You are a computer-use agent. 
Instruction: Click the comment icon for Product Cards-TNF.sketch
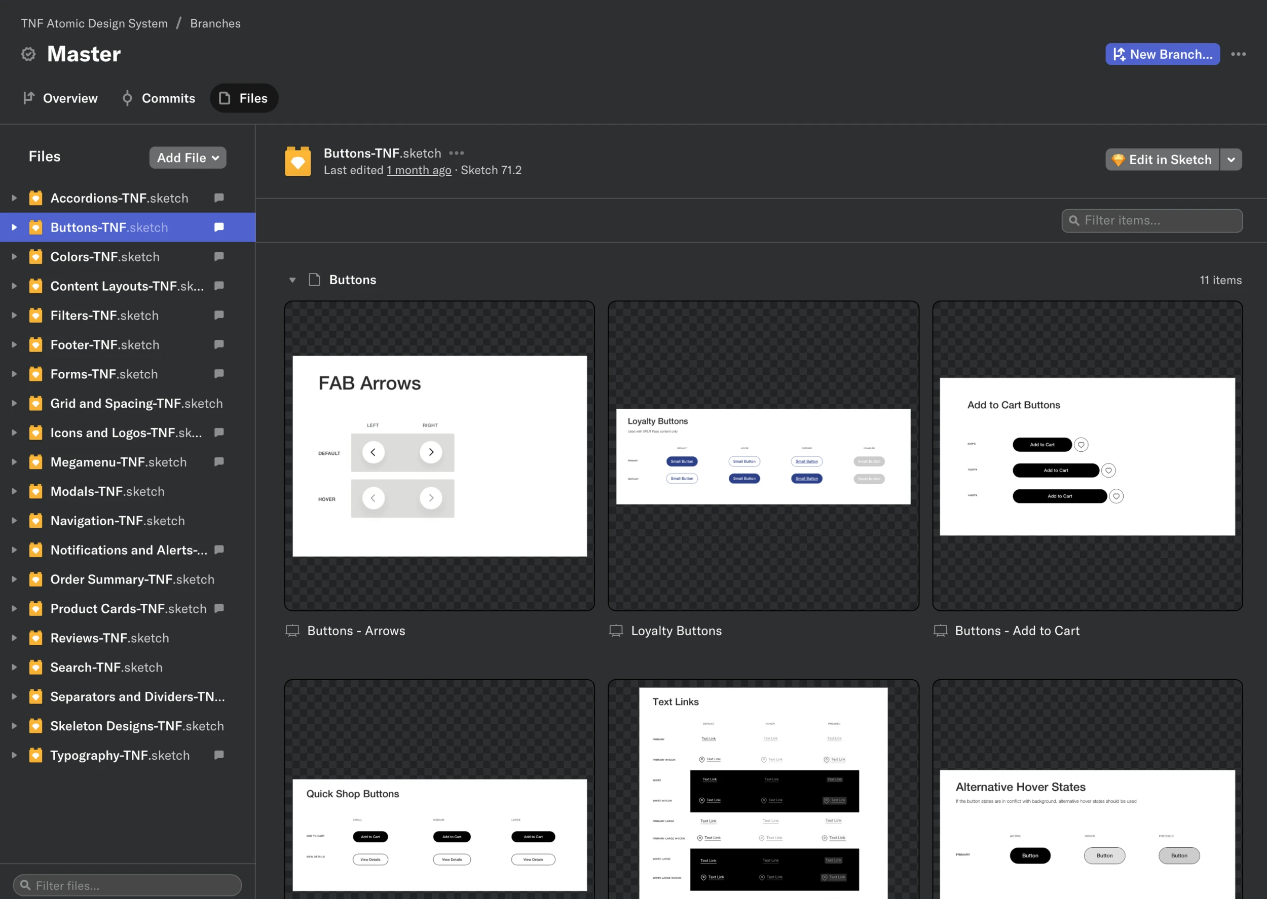(219, 608)
